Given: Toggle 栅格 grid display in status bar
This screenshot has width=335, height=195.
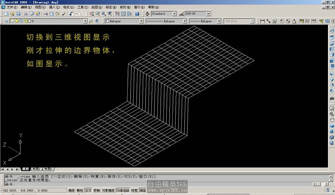Looking at the screenshot, I should coord(80,190).
